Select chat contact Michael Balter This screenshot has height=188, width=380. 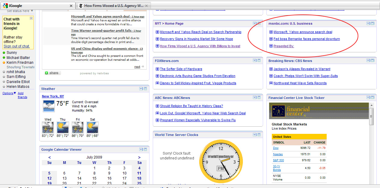(18, 58)
